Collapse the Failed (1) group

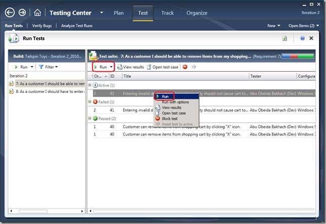coord(90,102)
